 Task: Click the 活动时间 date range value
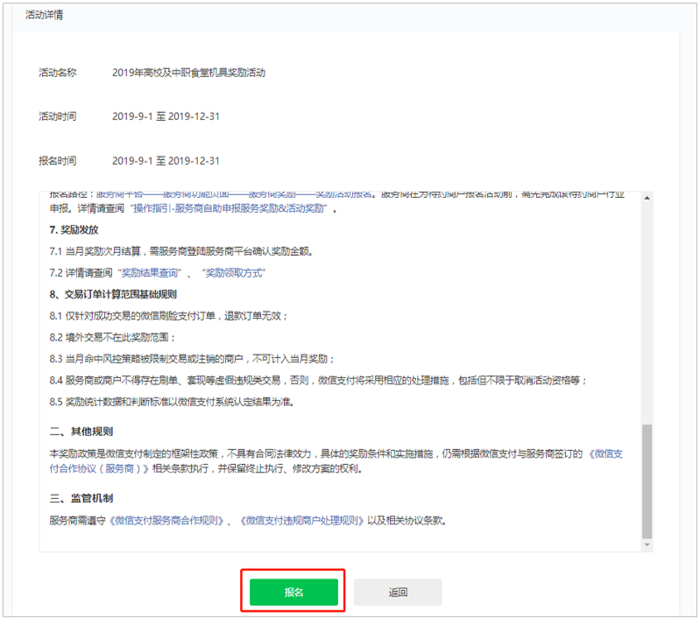166,116
